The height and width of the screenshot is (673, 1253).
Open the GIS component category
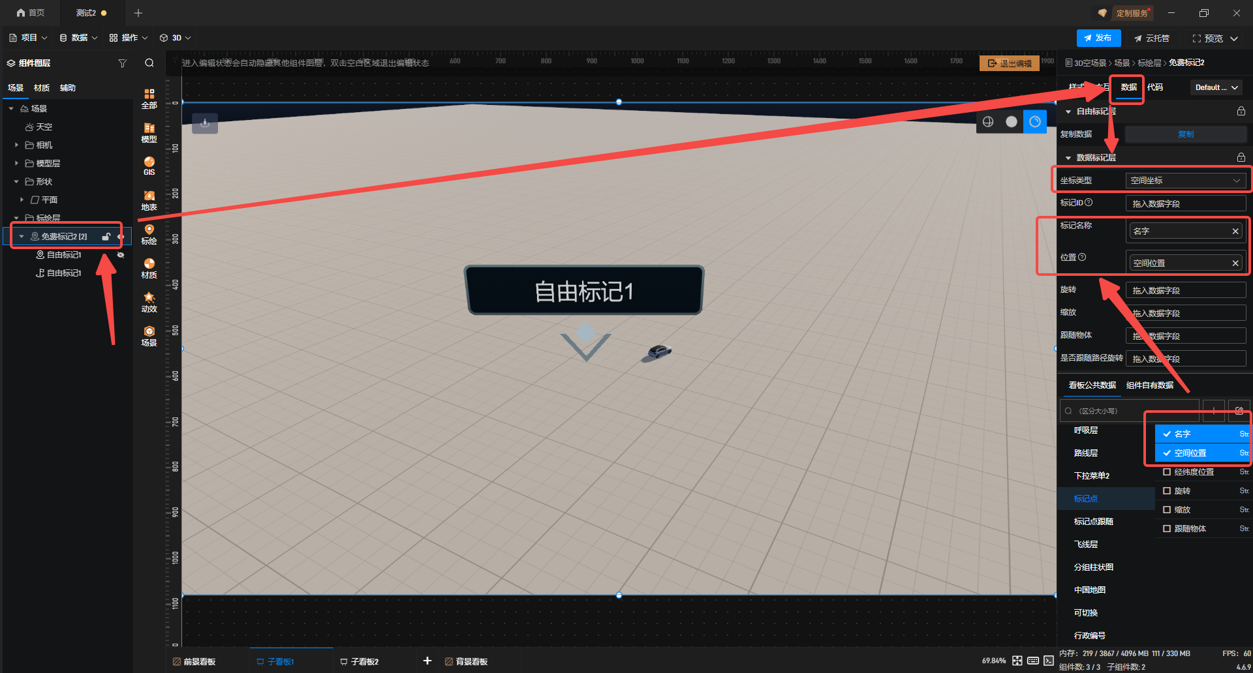[149, 166]
